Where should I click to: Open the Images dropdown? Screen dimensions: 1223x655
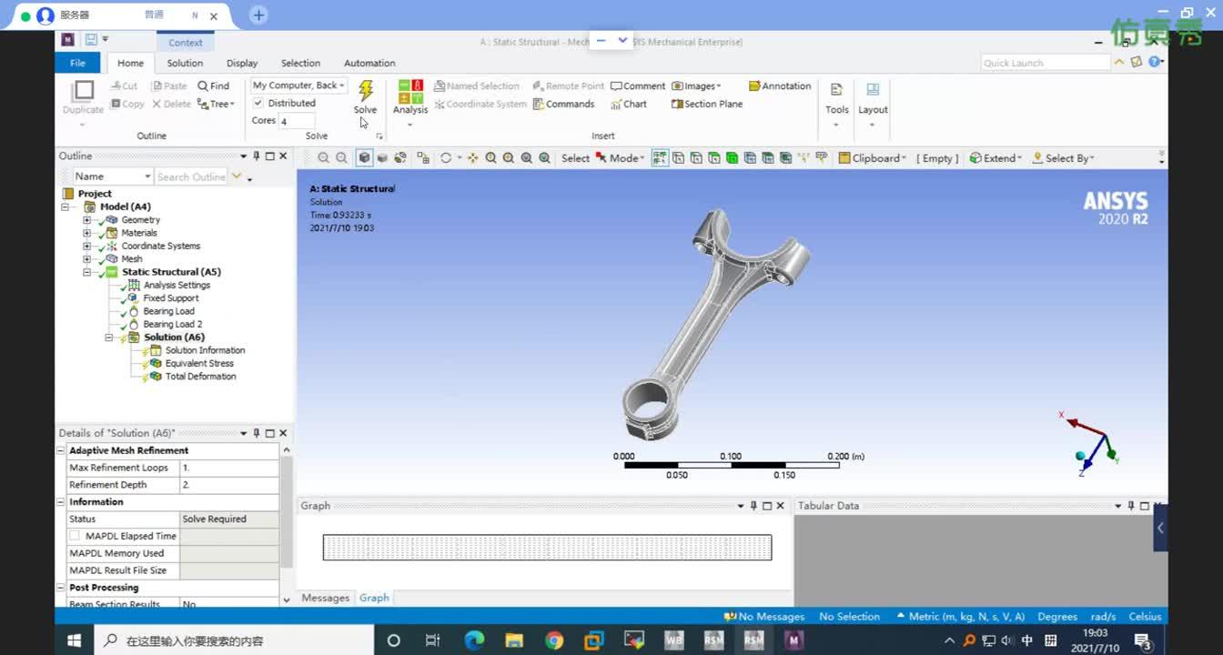click(x=696, y=86)
